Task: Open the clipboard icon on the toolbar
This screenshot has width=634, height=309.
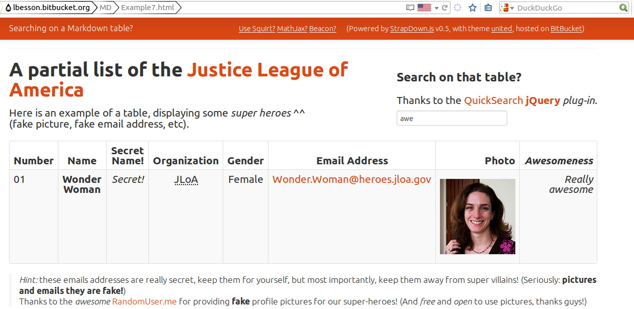Action: 488,8
